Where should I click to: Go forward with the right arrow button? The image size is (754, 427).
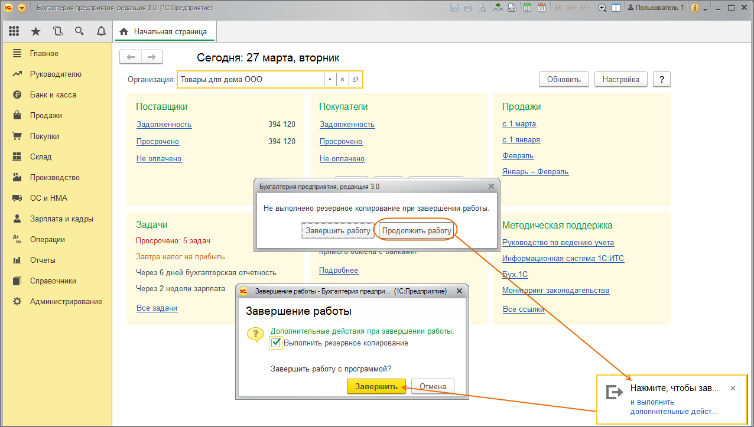(152, 57)
